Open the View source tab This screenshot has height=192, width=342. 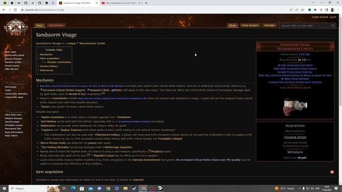250,26
